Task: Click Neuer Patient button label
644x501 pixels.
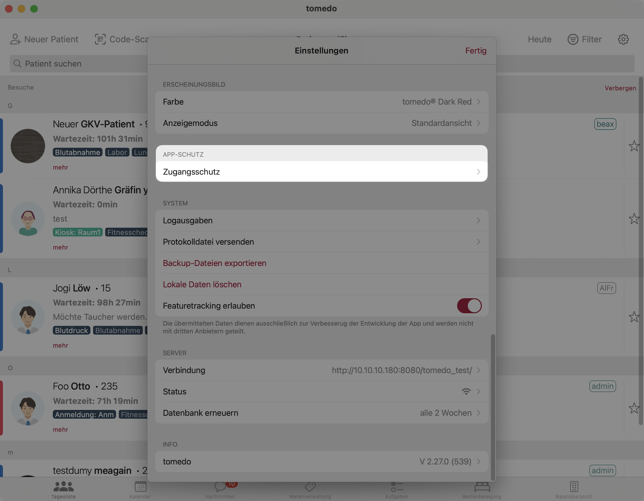Action: (x=51, y=39)
